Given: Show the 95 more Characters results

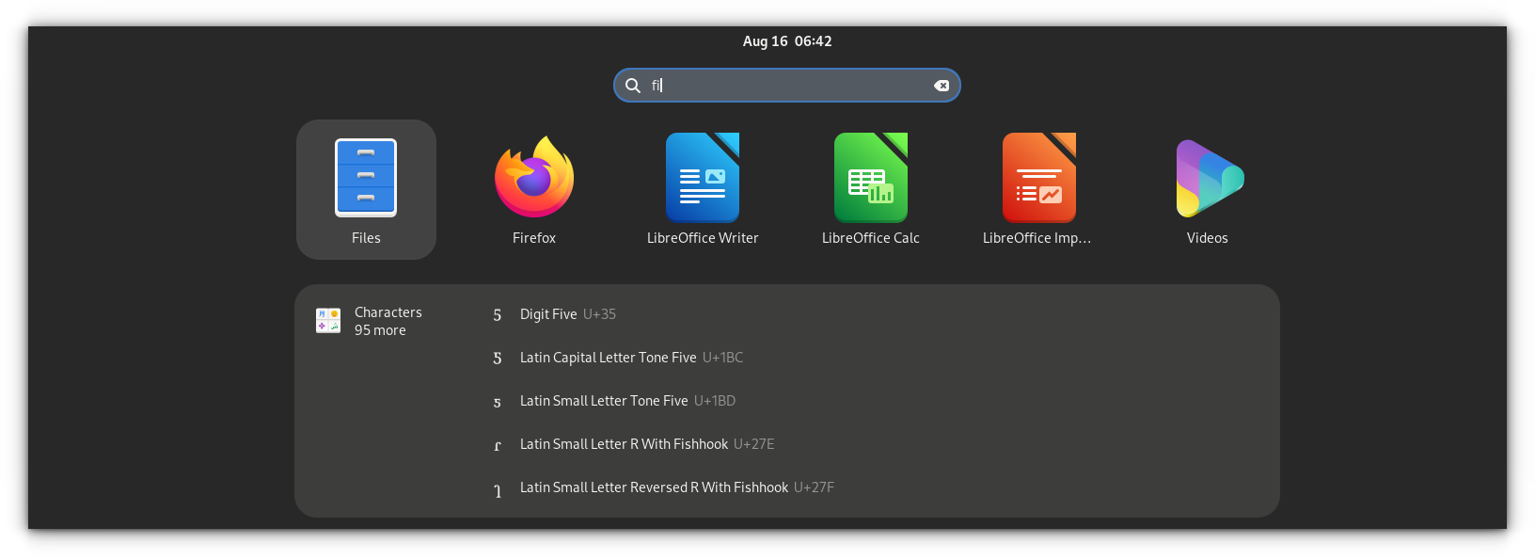Looking at the screenshot, I should click(x=380, y=330).
